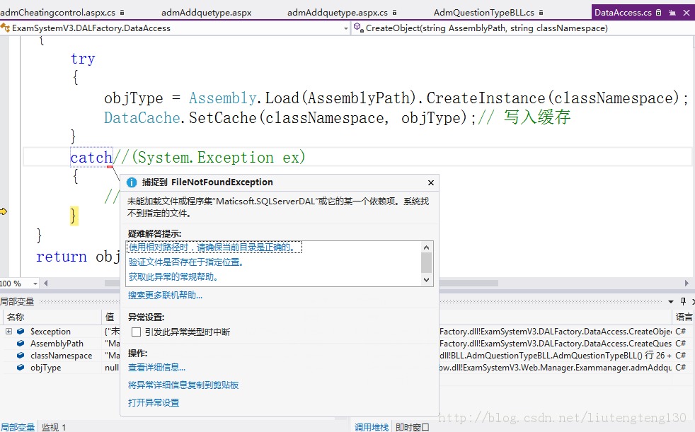Click the troubleshooting tips scrollbar down arrow
Viewport: 695px width, 432px height.
[x=426, y=280]
